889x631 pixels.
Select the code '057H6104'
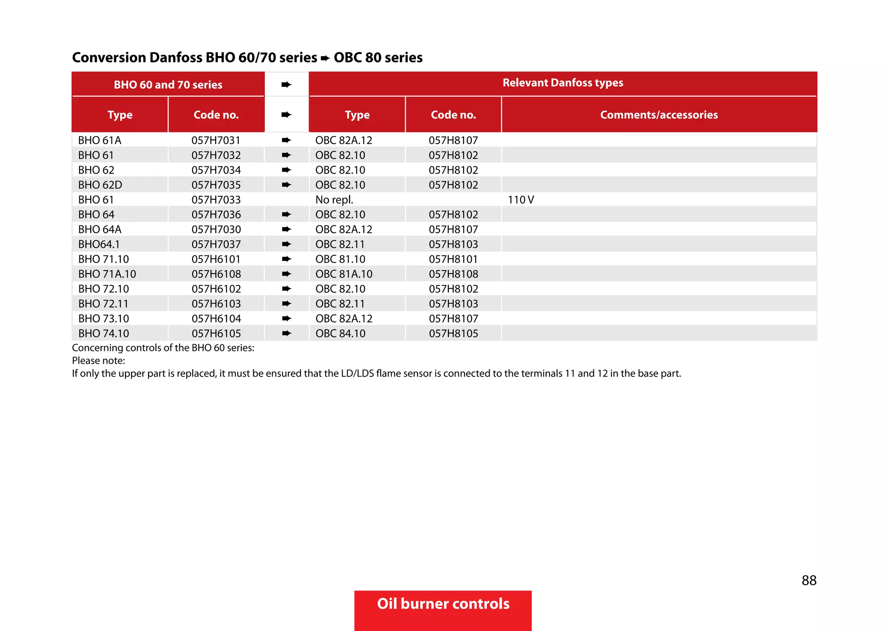tap(216, 319)
